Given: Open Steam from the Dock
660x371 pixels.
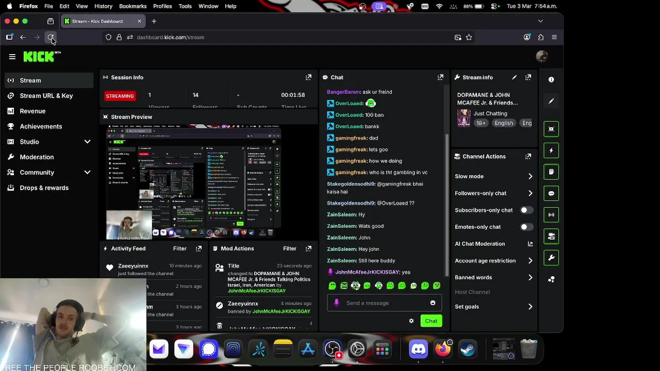Looking at the screenshot, I should point(468,349).
